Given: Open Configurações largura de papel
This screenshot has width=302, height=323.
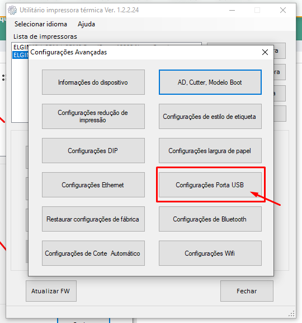Looking at the screenshot, I should pos(210,151).
